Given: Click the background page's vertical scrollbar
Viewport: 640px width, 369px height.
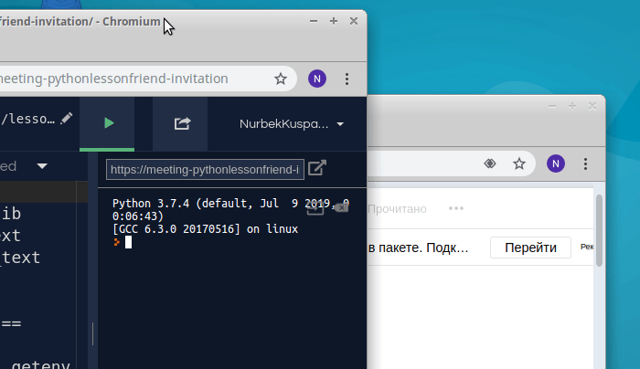Looking at the screenshot, I should (599, 228).
